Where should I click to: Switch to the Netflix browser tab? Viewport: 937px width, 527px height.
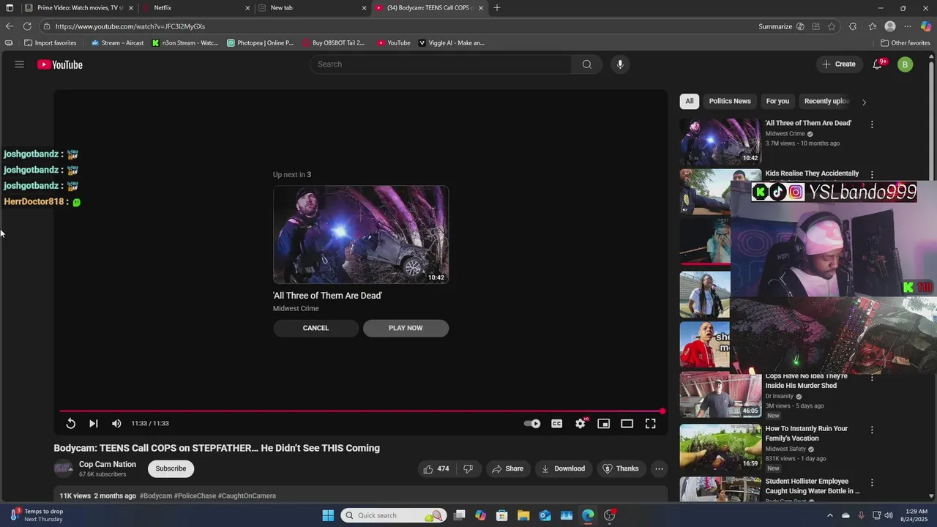tap(195, 7)
